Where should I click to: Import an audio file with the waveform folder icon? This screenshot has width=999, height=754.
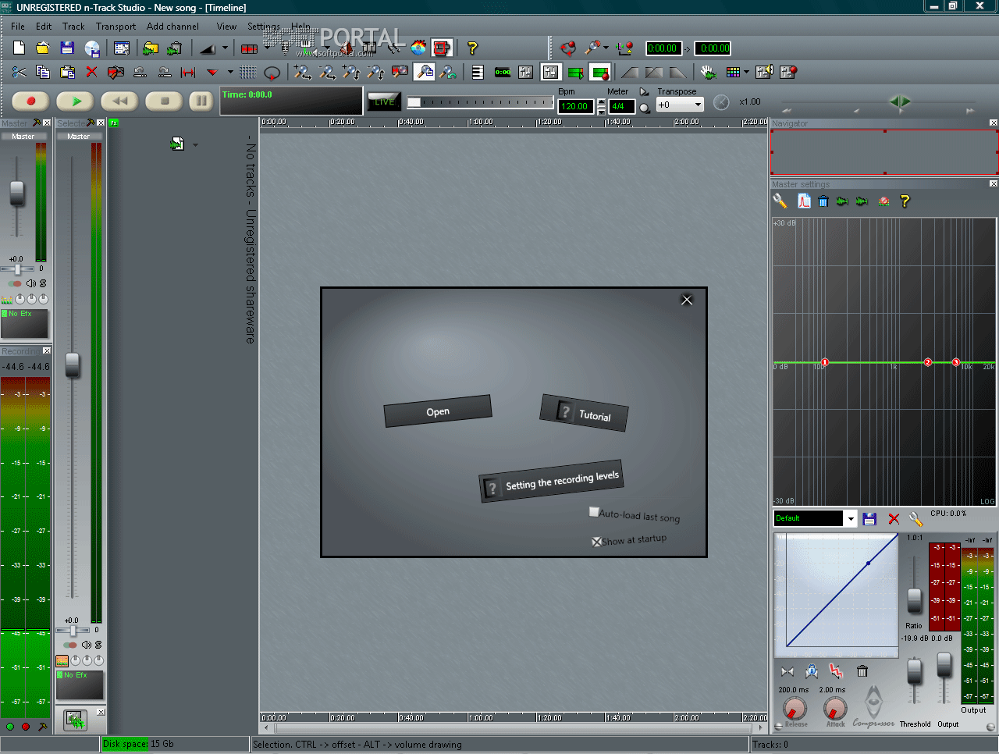(x=151, y=48)
